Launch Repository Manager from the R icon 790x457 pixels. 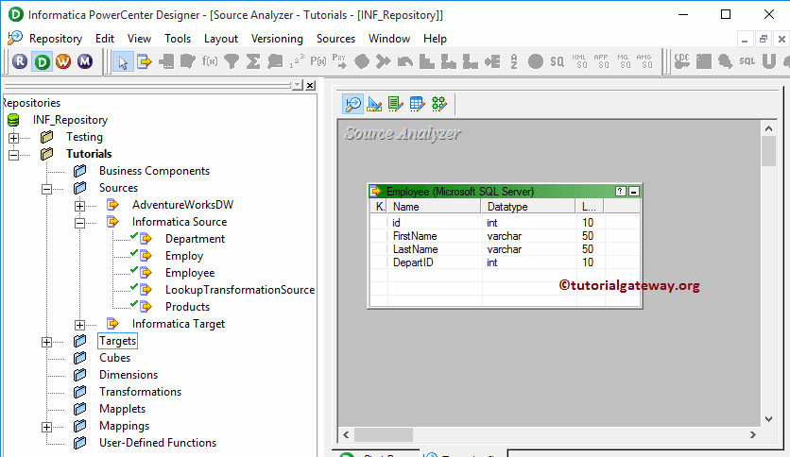click(x=20, y=61)
